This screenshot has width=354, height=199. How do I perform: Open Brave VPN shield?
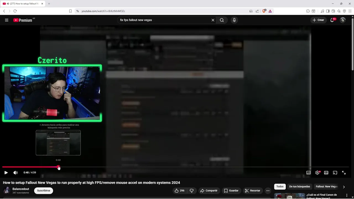(x=344, y=11)
